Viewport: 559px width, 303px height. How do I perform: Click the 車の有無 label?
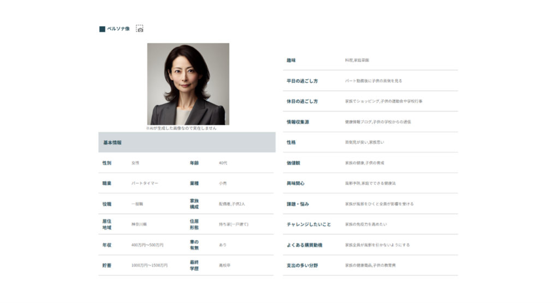(x=194, y=245)
